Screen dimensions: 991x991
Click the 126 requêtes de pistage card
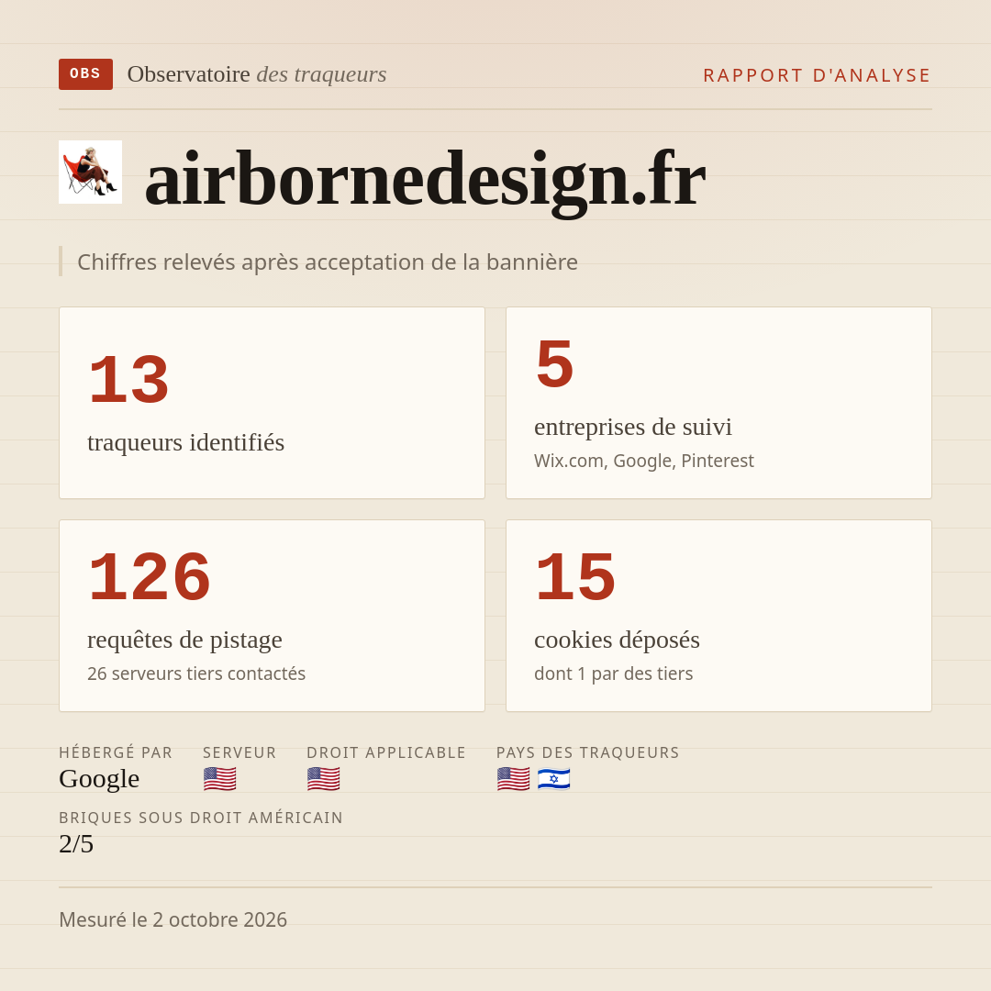(x=272, y=616)
